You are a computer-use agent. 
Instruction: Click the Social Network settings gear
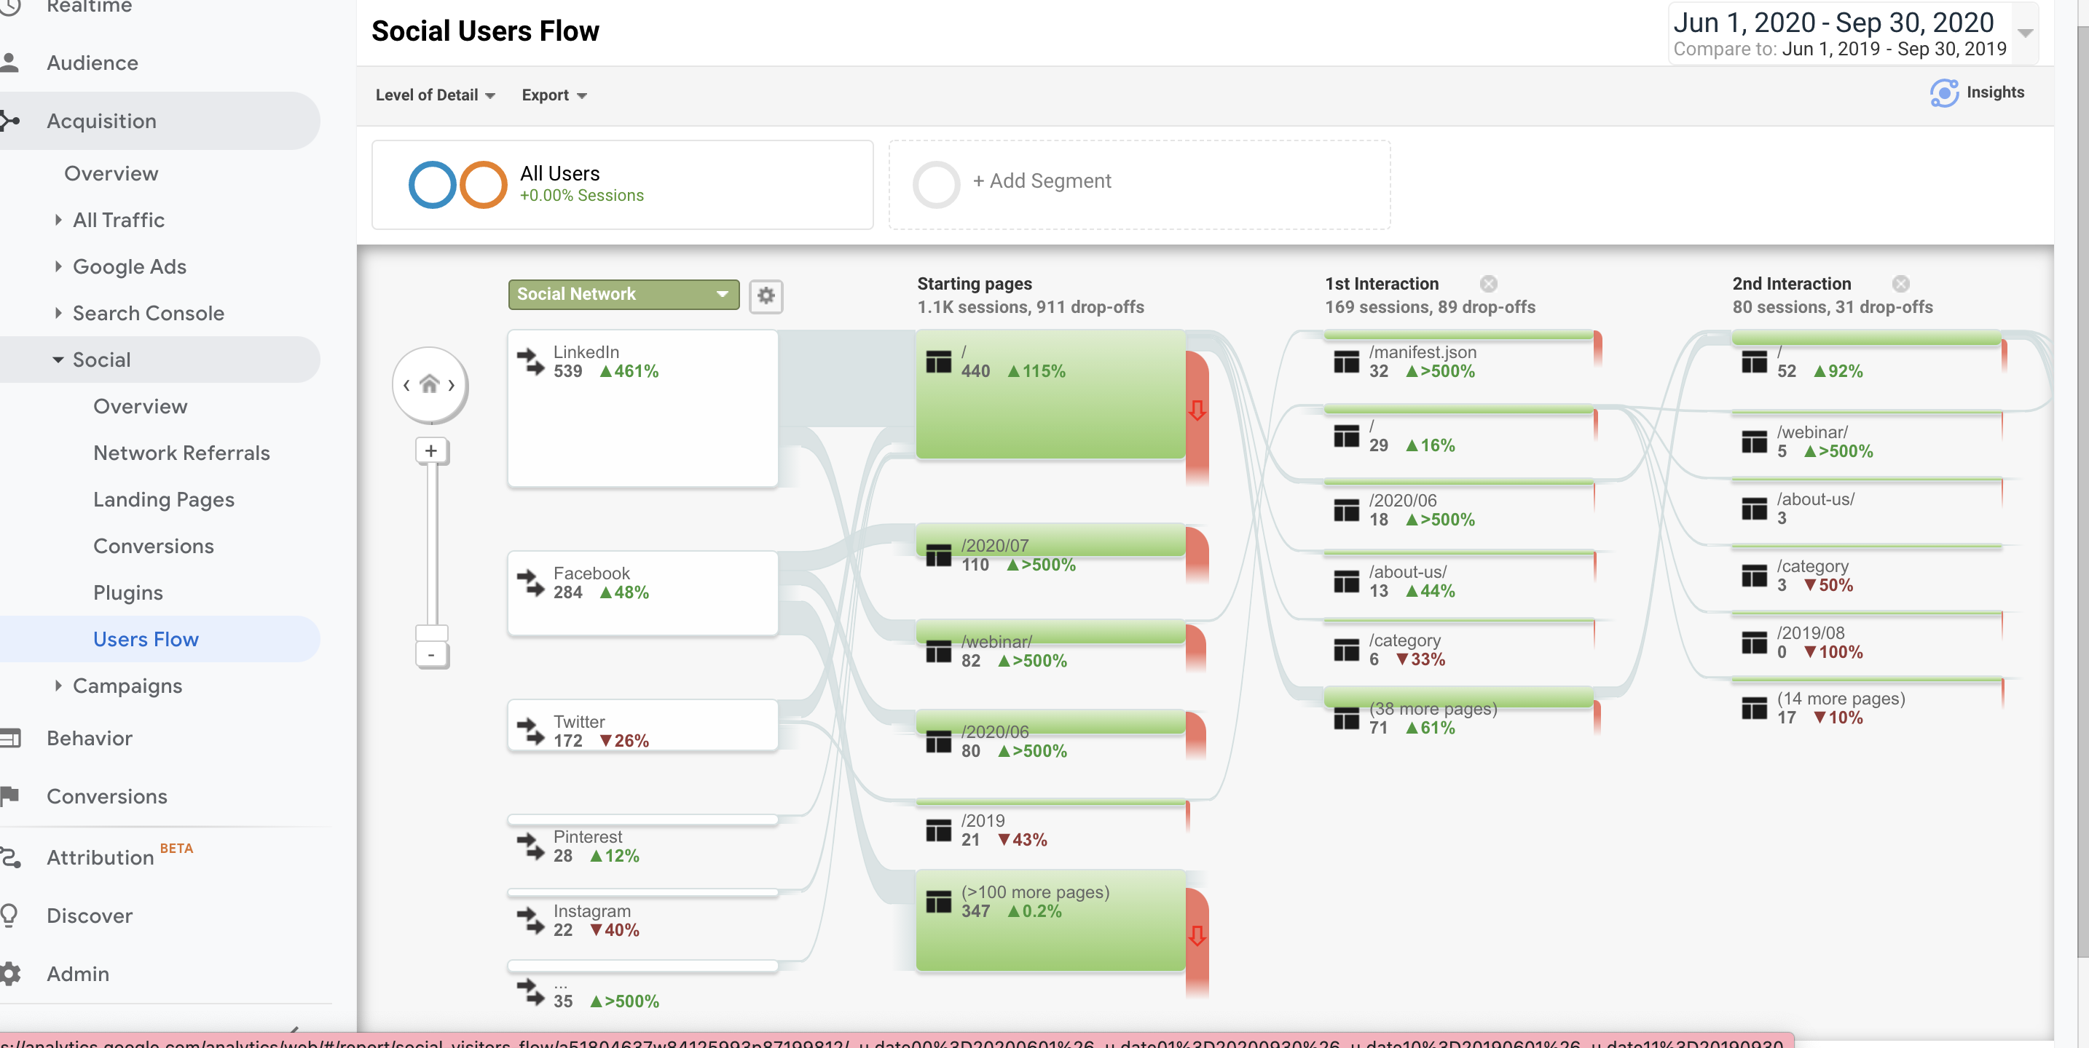[x=766, y=295]
